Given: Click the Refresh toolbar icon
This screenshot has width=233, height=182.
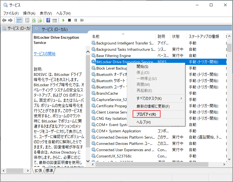Looking at the screenshot, I should tap(33, 20).
